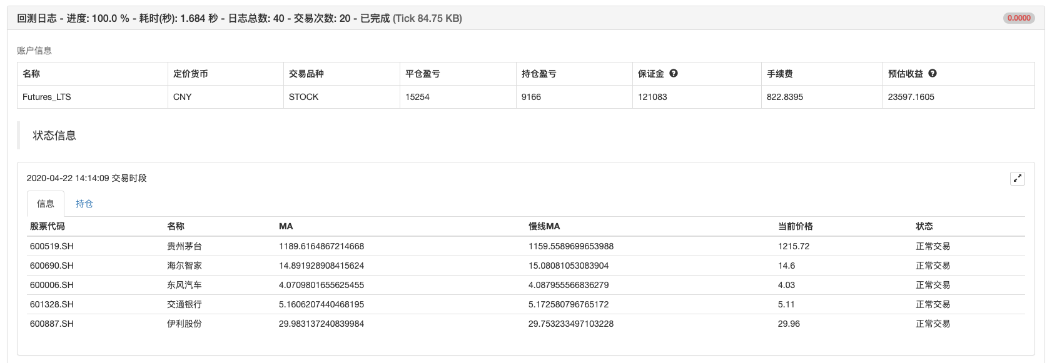Click the 慢线MA column header
The width and height of the screenshot is (1052, 363).
(544, 226)
